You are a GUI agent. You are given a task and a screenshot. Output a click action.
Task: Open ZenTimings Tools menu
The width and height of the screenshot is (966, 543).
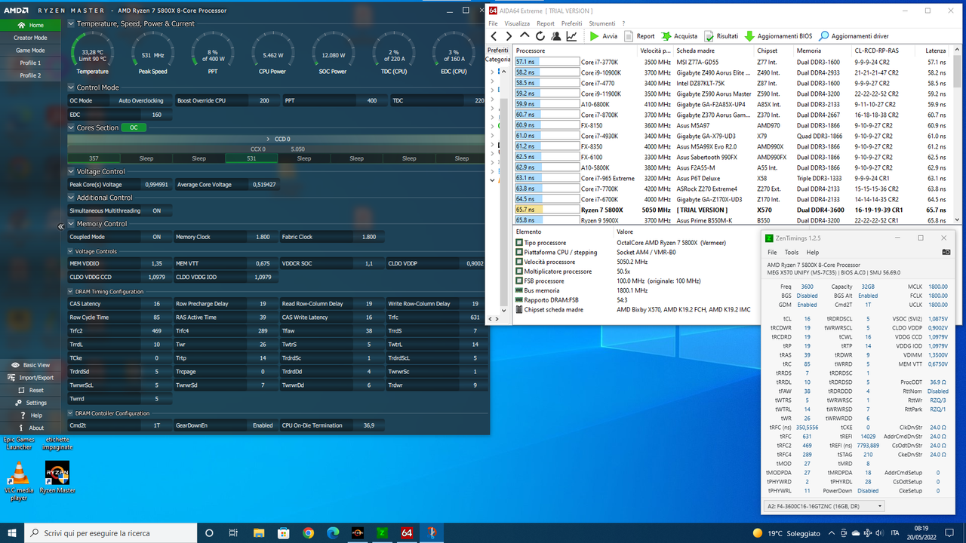coord(791,252)
